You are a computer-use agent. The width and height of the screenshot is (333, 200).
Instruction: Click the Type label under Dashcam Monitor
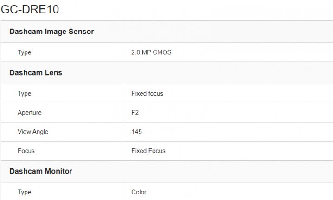pyautogui.click(x=24, y=192)
